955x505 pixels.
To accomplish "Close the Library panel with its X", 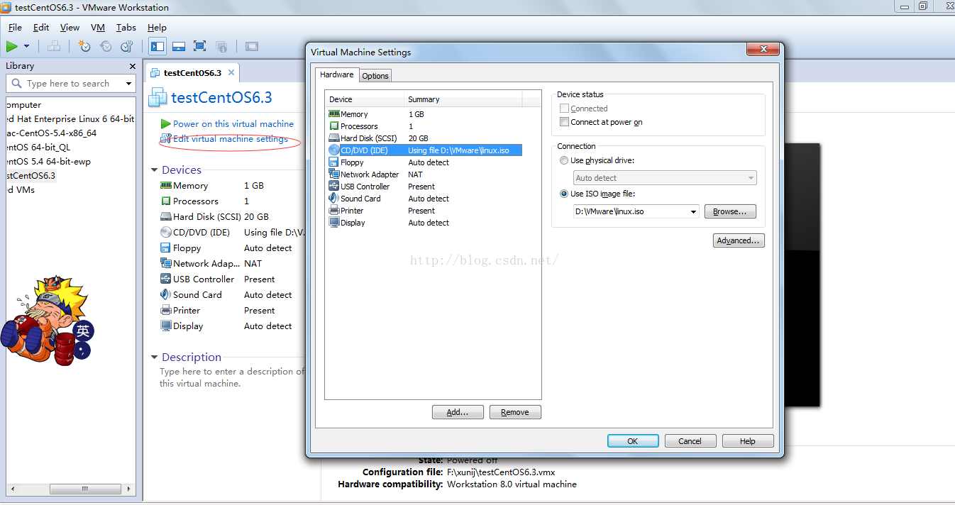I will tap(132, 66).
